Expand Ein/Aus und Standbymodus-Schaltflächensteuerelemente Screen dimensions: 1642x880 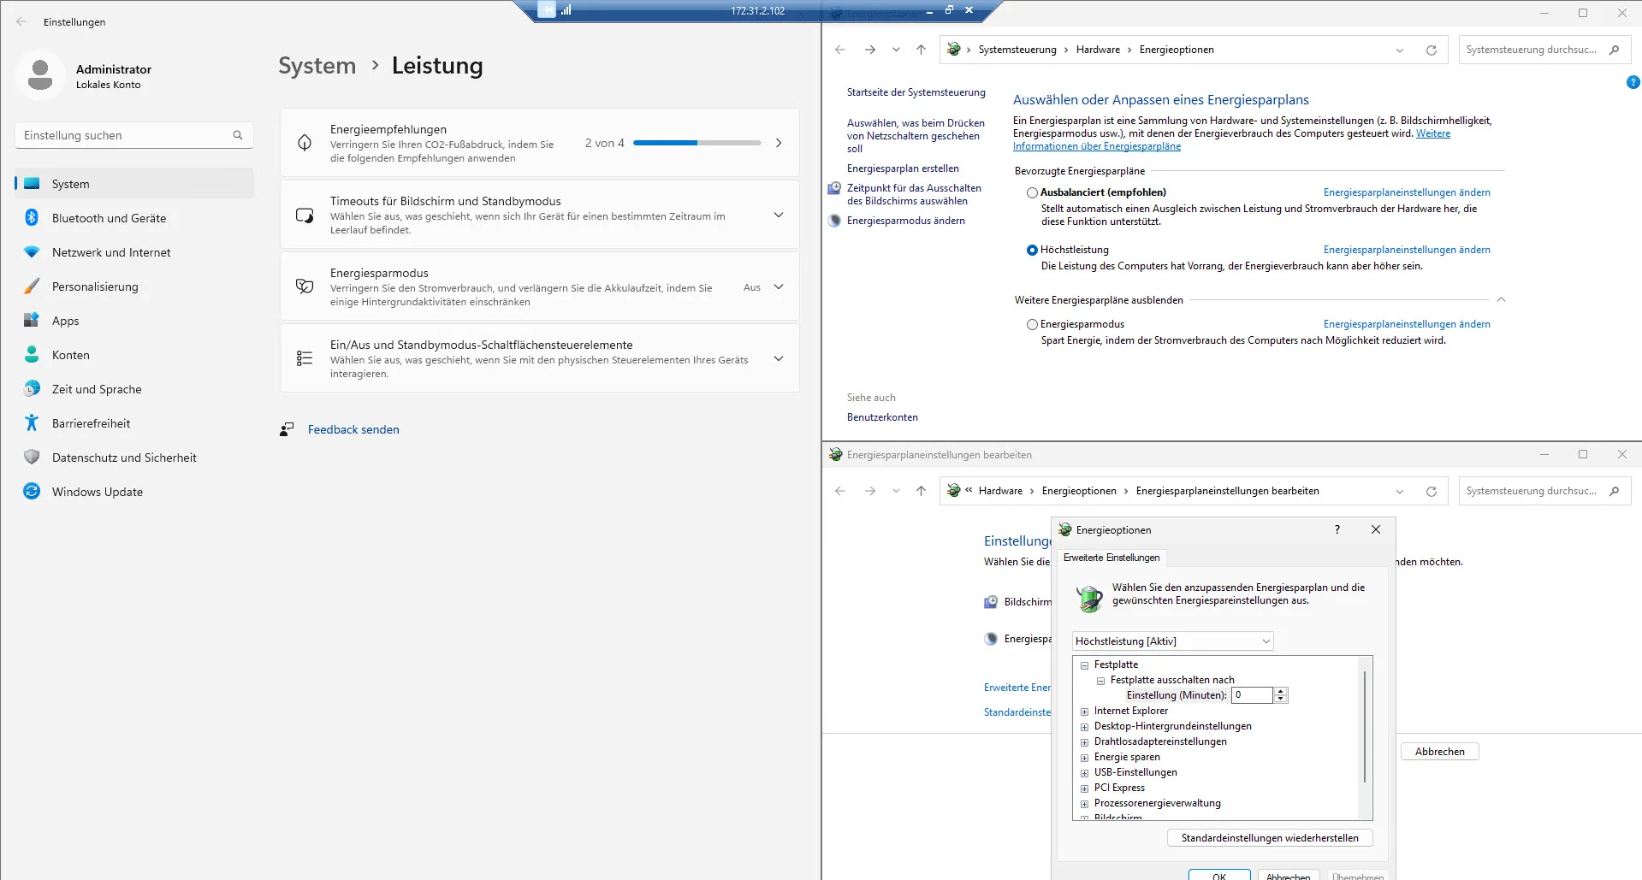779,358
